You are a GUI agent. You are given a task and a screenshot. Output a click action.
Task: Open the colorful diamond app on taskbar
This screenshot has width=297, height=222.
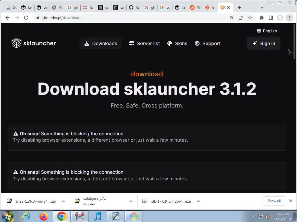pyautogui.click(x=134, y=216)
